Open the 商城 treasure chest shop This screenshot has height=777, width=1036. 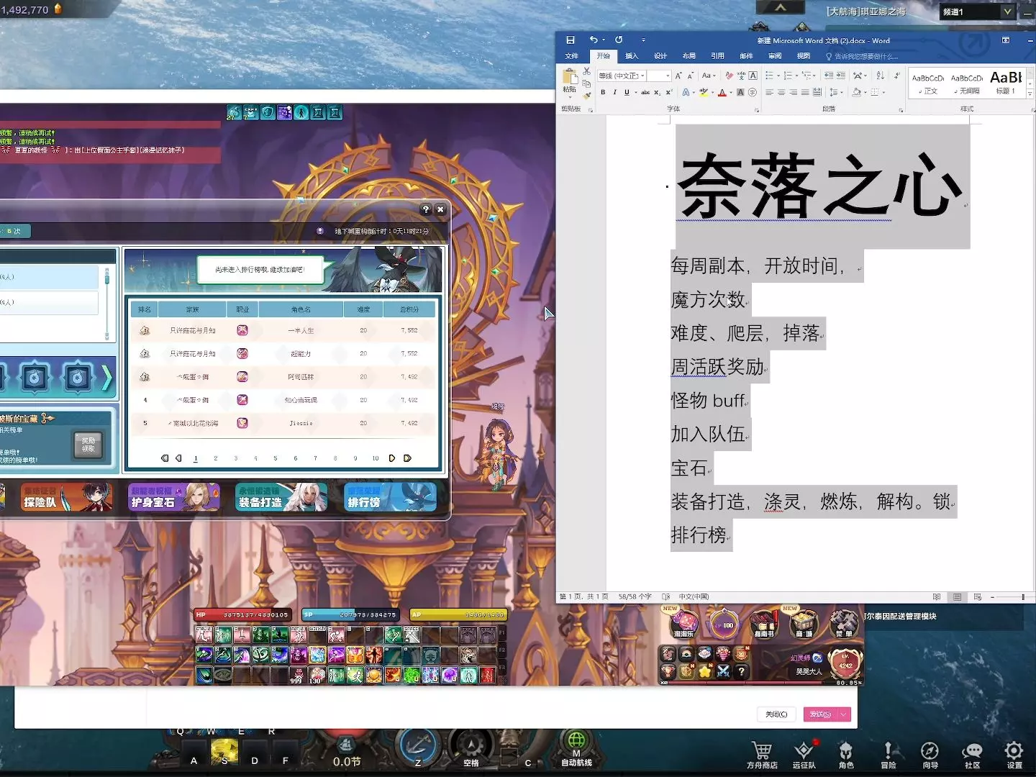point(804,623)
